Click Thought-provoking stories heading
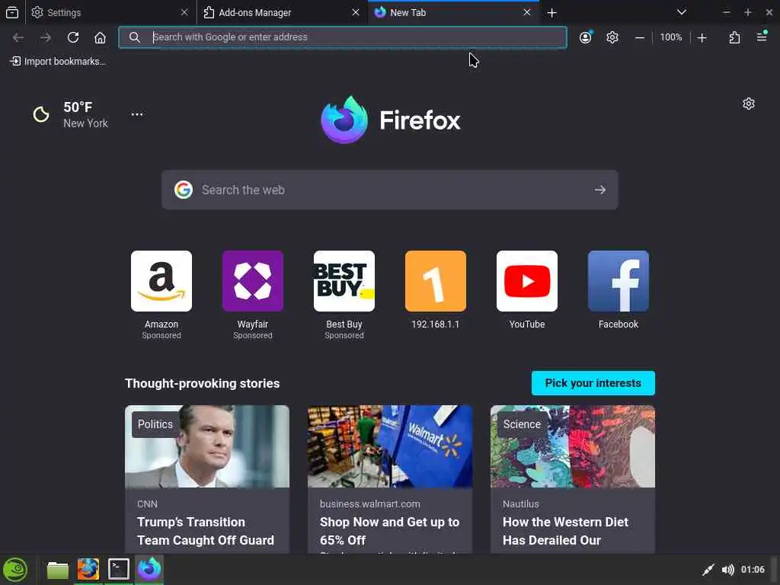This screenshot has height=585, width=780. 203,384
